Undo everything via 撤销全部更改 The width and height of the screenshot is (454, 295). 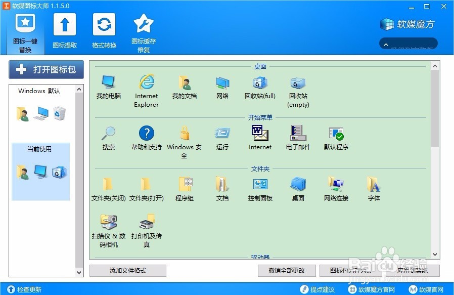pos(286,271)
